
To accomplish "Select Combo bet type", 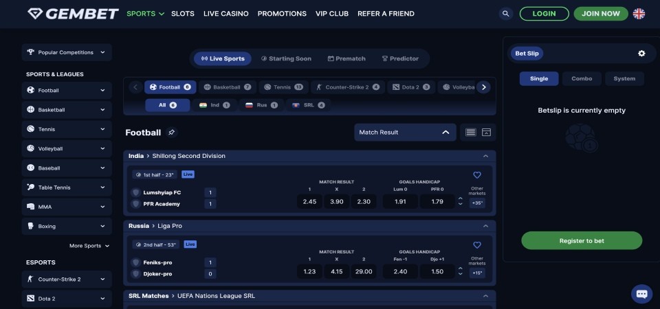I will 582,78.
